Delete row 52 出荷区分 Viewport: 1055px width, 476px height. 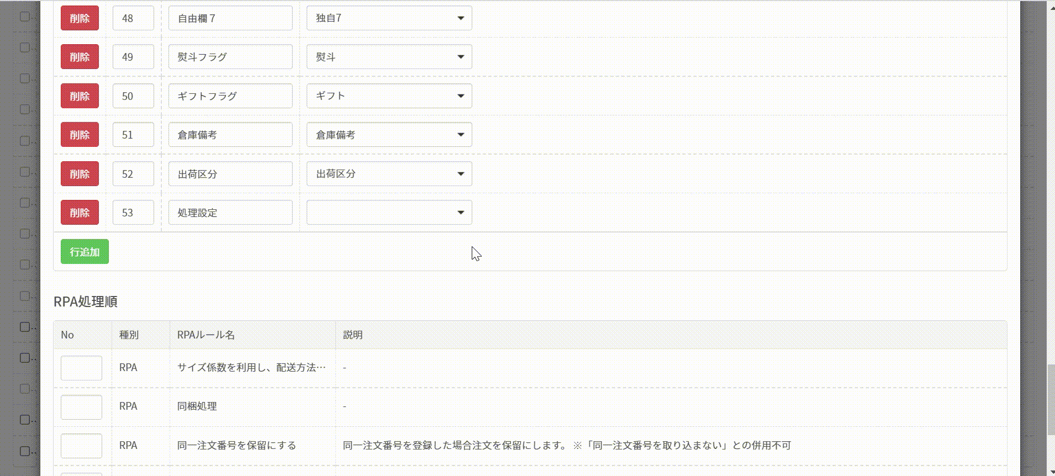[x=80, y=174]
